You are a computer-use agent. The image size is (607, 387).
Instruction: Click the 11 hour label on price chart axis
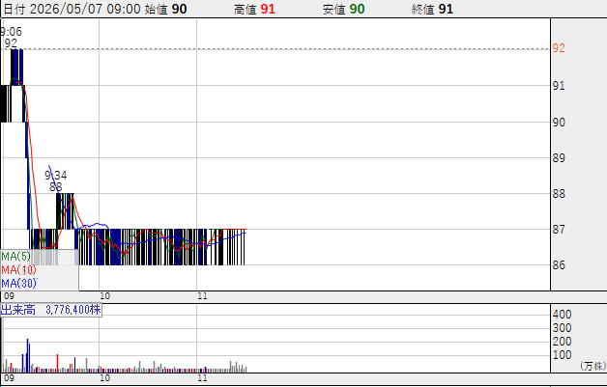coord(202,296)
